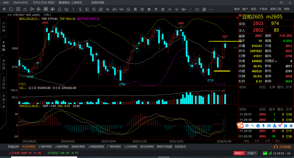Open the 系统工具 menu
Viewport: 294px width, 158px height.
click(275, 9)
